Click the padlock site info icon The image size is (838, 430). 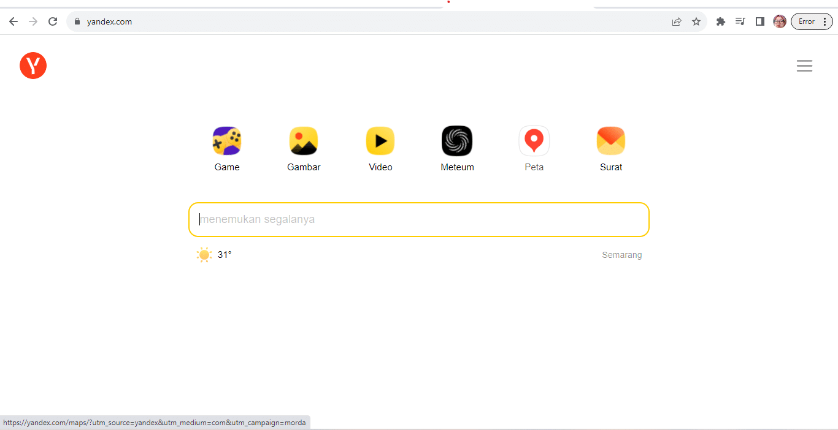coord(77,21)
